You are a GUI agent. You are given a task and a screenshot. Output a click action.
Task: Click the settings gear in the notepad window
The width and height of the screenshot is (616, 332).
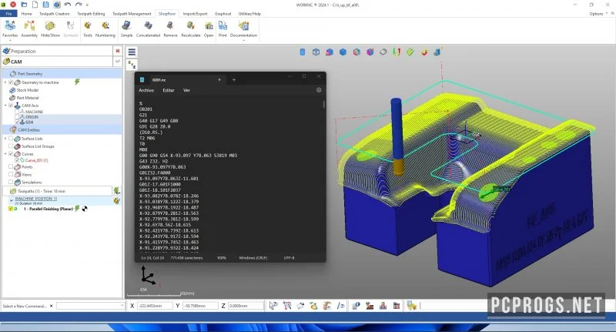point(319,90)
